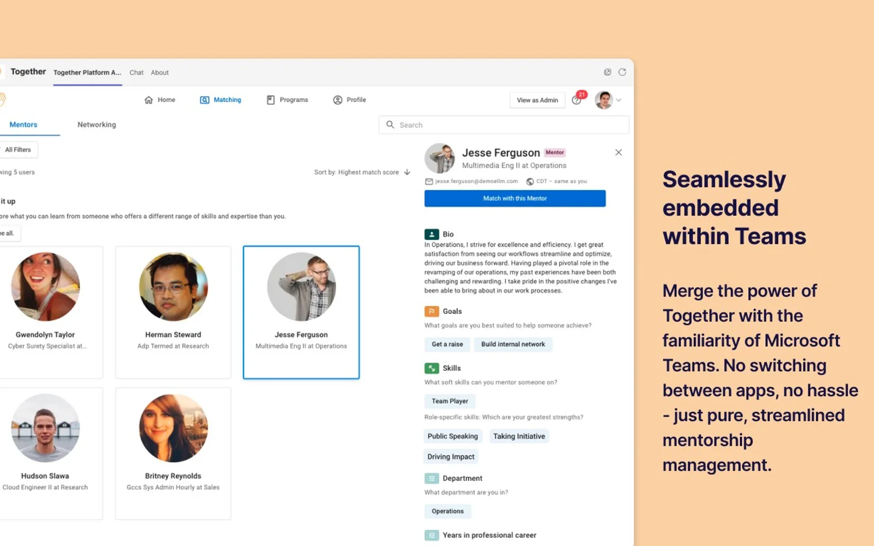Image resolution: width=874 pixels, height=546 pixels.
Task: Open the Matching navigation item
Action: click(221, 100)
